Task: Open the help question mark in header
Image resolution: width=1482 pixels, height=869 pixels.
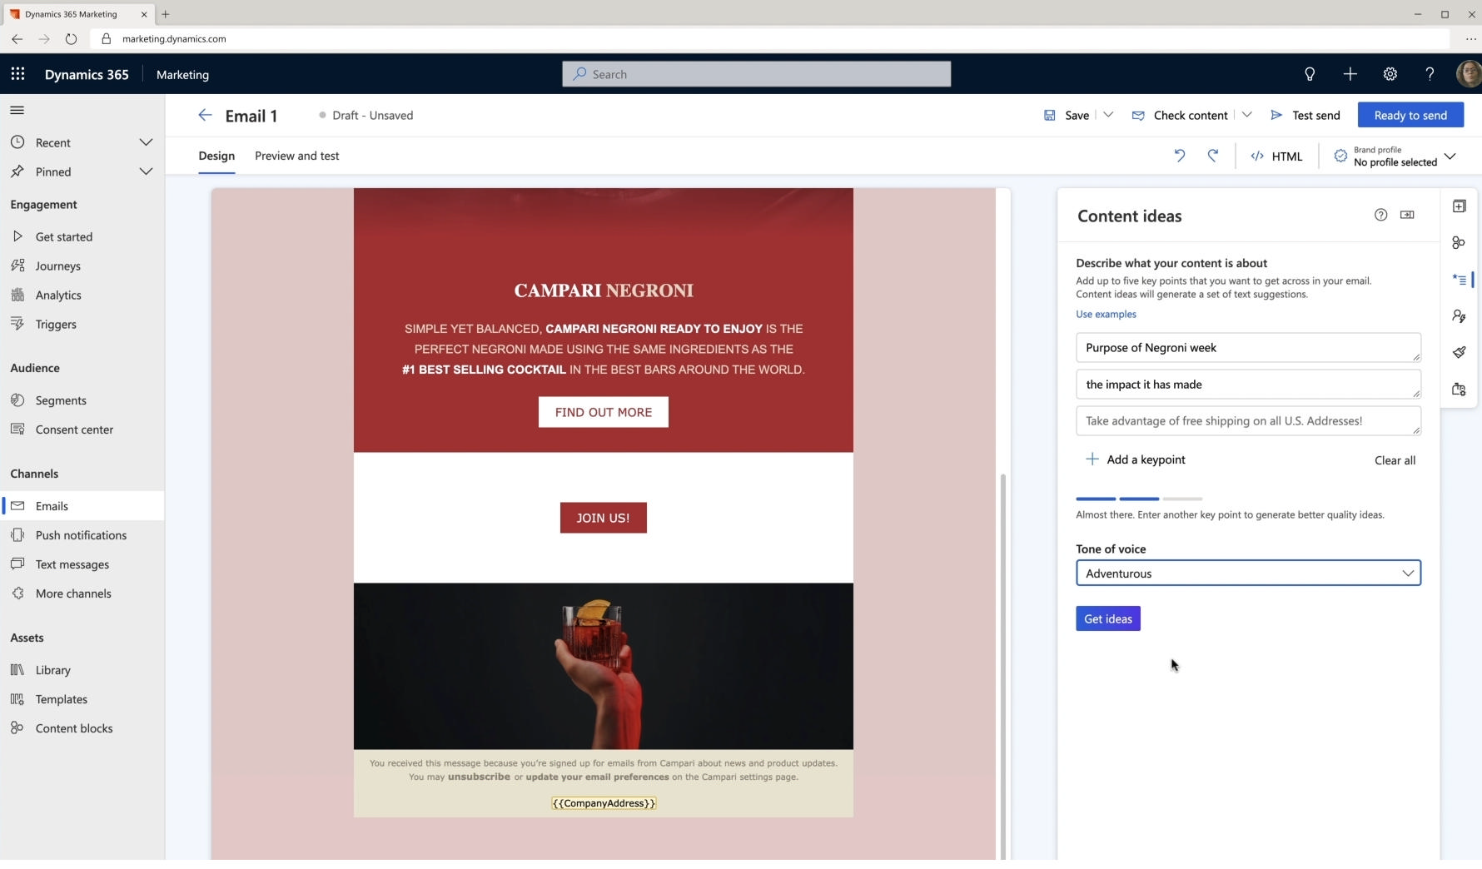Action: 1430,74
